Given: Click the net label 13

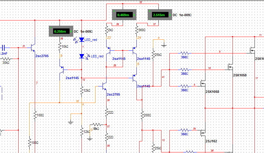Looking at the screenshot, I should [163, 140].
